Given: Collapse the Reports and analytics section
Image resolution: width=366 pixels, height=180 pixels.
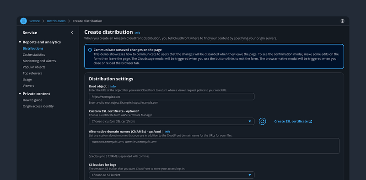Looking at the screenshot, I should [x=20, y=42].
